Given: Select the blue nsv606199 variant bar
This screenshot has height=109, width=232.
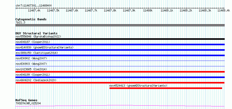Looking at the screenshot, I should tap(120, 77).
